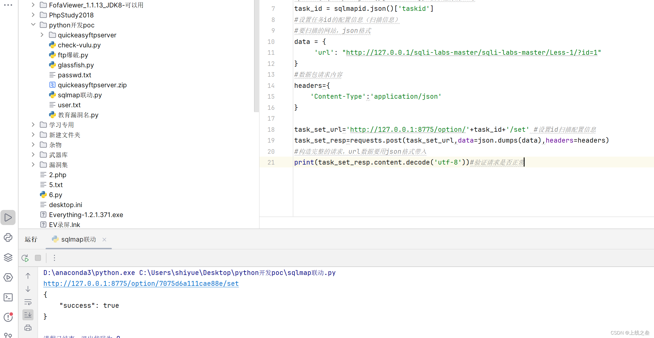Open the run toolbar more options
This screenshot has width=654, height=338.
pos(54,258)
